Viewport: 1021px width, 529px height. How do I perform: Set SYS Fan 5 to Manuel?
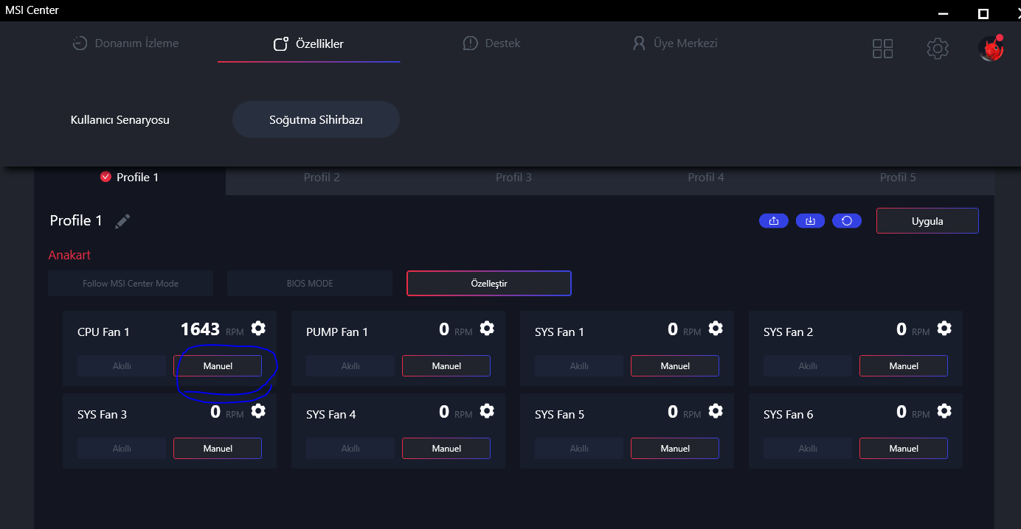[675, 449]
